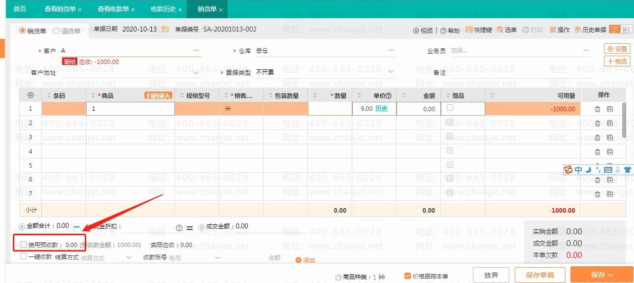
Task: Click the 帮助 help icon
Action: (x=443, y=31)
